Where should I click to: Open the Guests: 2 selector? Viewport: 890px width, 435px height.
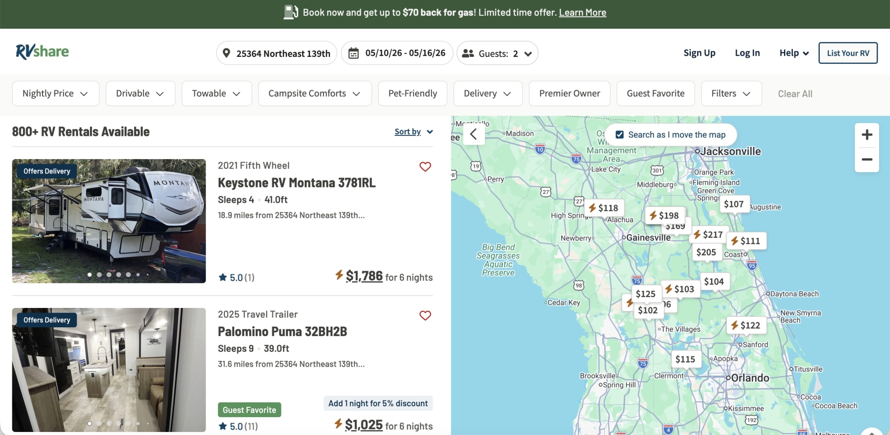497,53
